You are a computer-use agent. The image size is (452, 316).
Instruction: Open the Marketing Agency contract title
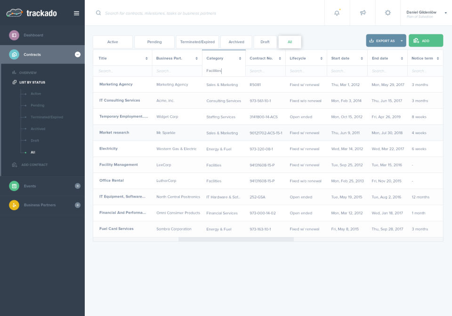tap(116, 84)
